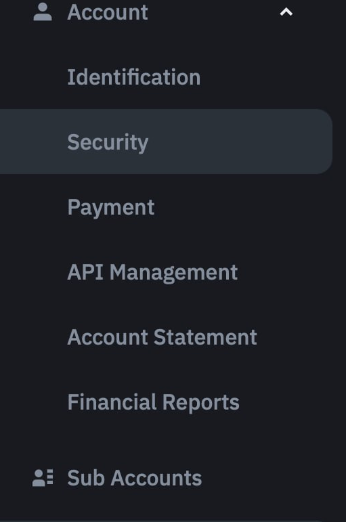The image size is (346, 522).
Task: Click the highlighted Security row background
Action: [166, 142]
